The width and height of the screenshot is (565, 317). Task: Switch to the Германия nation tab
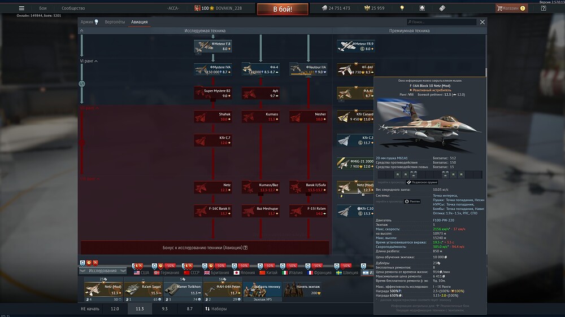167,272
